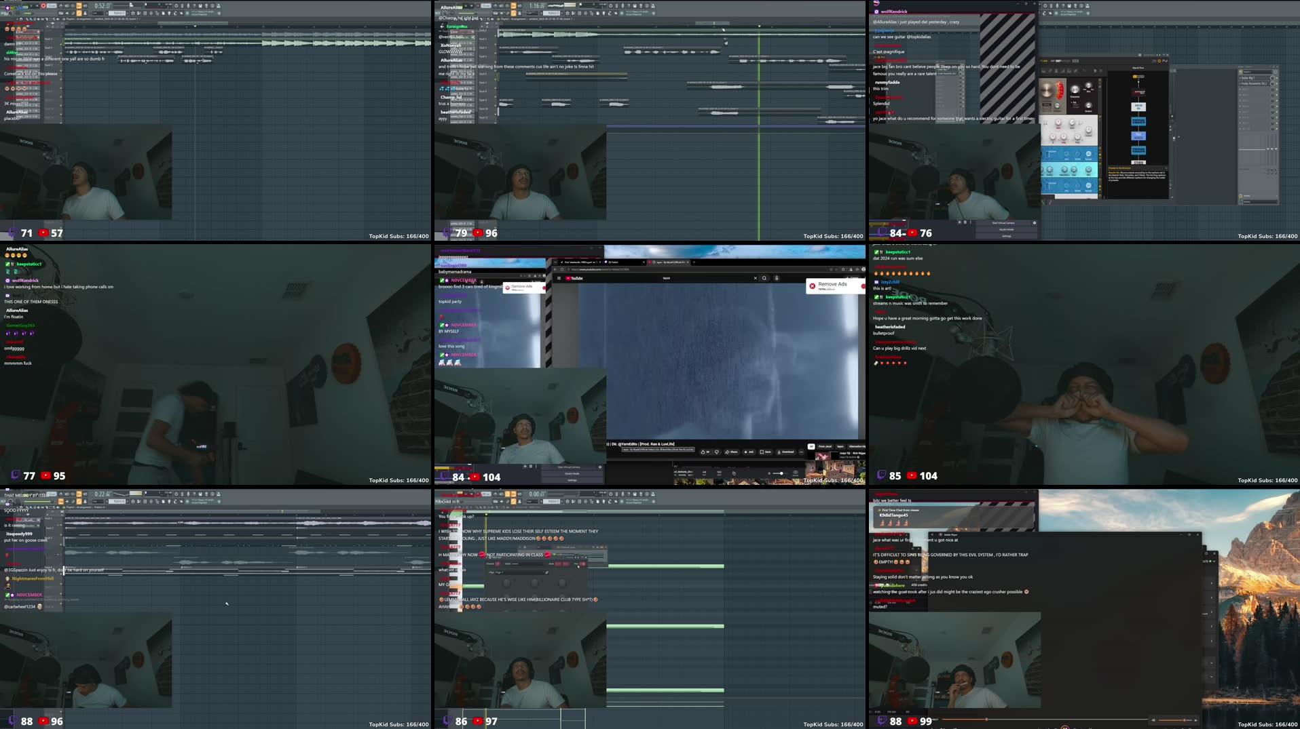
Task: Click the top green note in piano roll
Action: pos(665,566)
